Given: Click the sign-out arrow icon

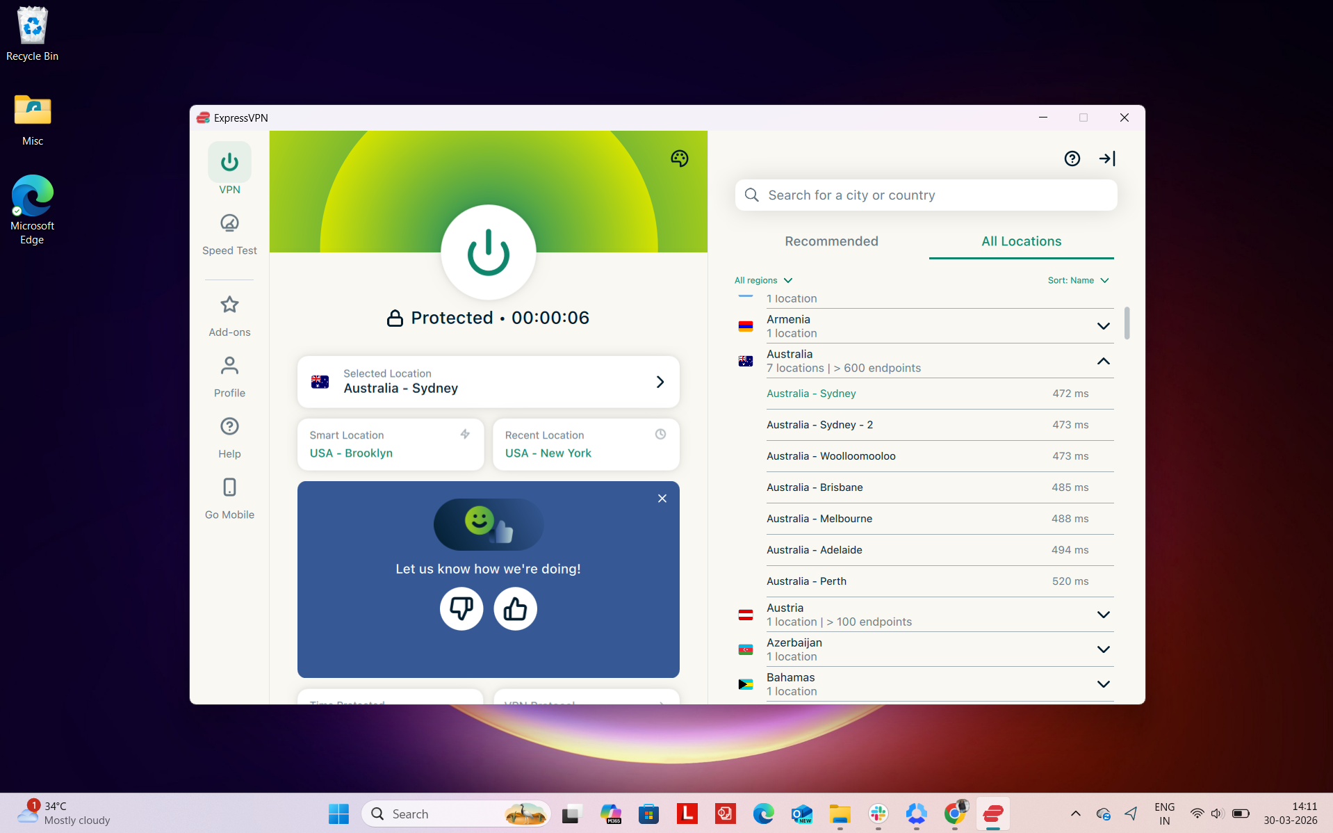Looking at the screenshot, I should 1107,159.
